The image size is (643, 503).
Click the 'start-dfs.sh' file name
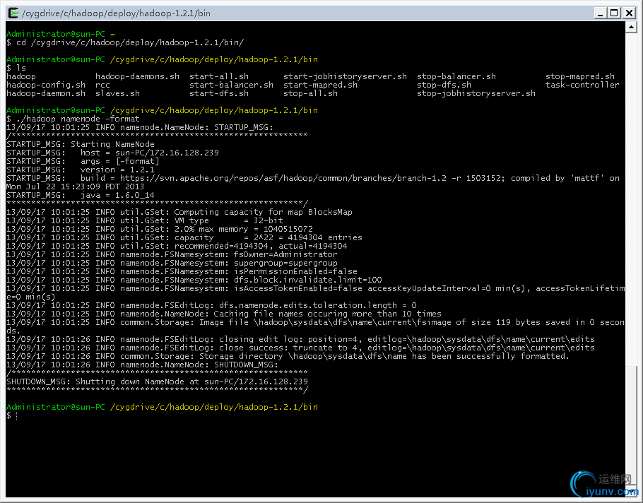pyautogui.click(x=219, y=93)
